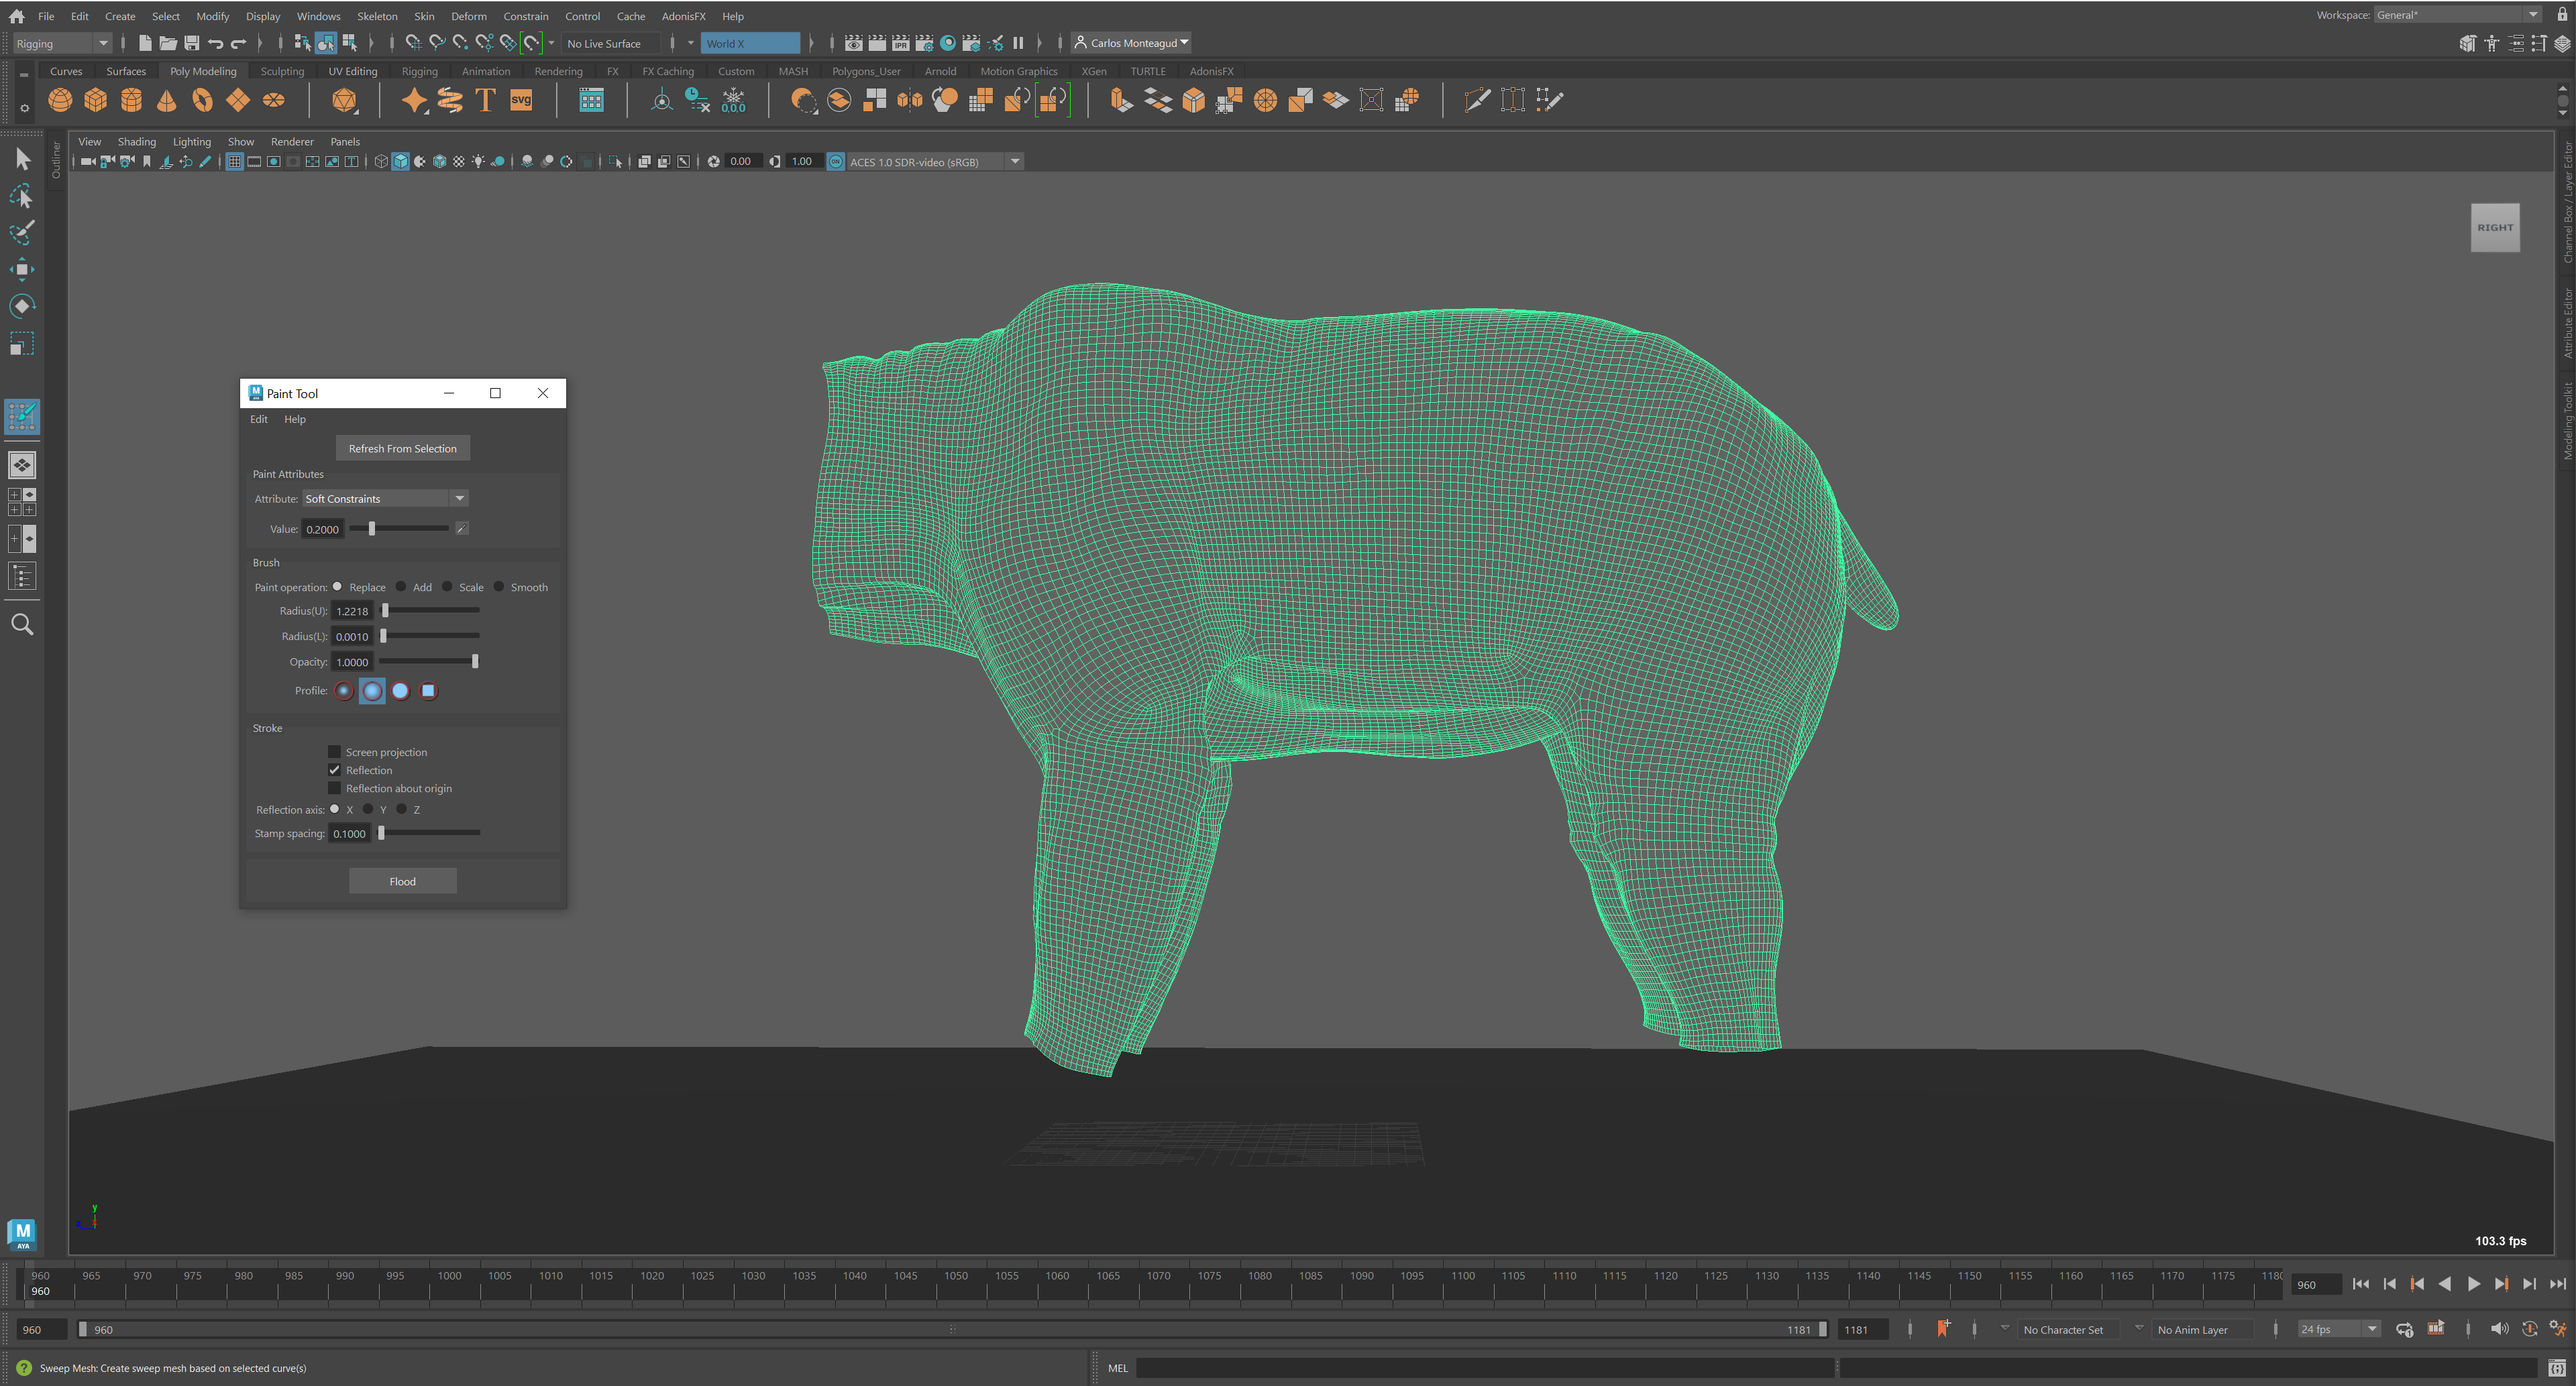This screenshot has width=2576, height=1386.
Task: Click the Flood button
Action: coord(402,881)
